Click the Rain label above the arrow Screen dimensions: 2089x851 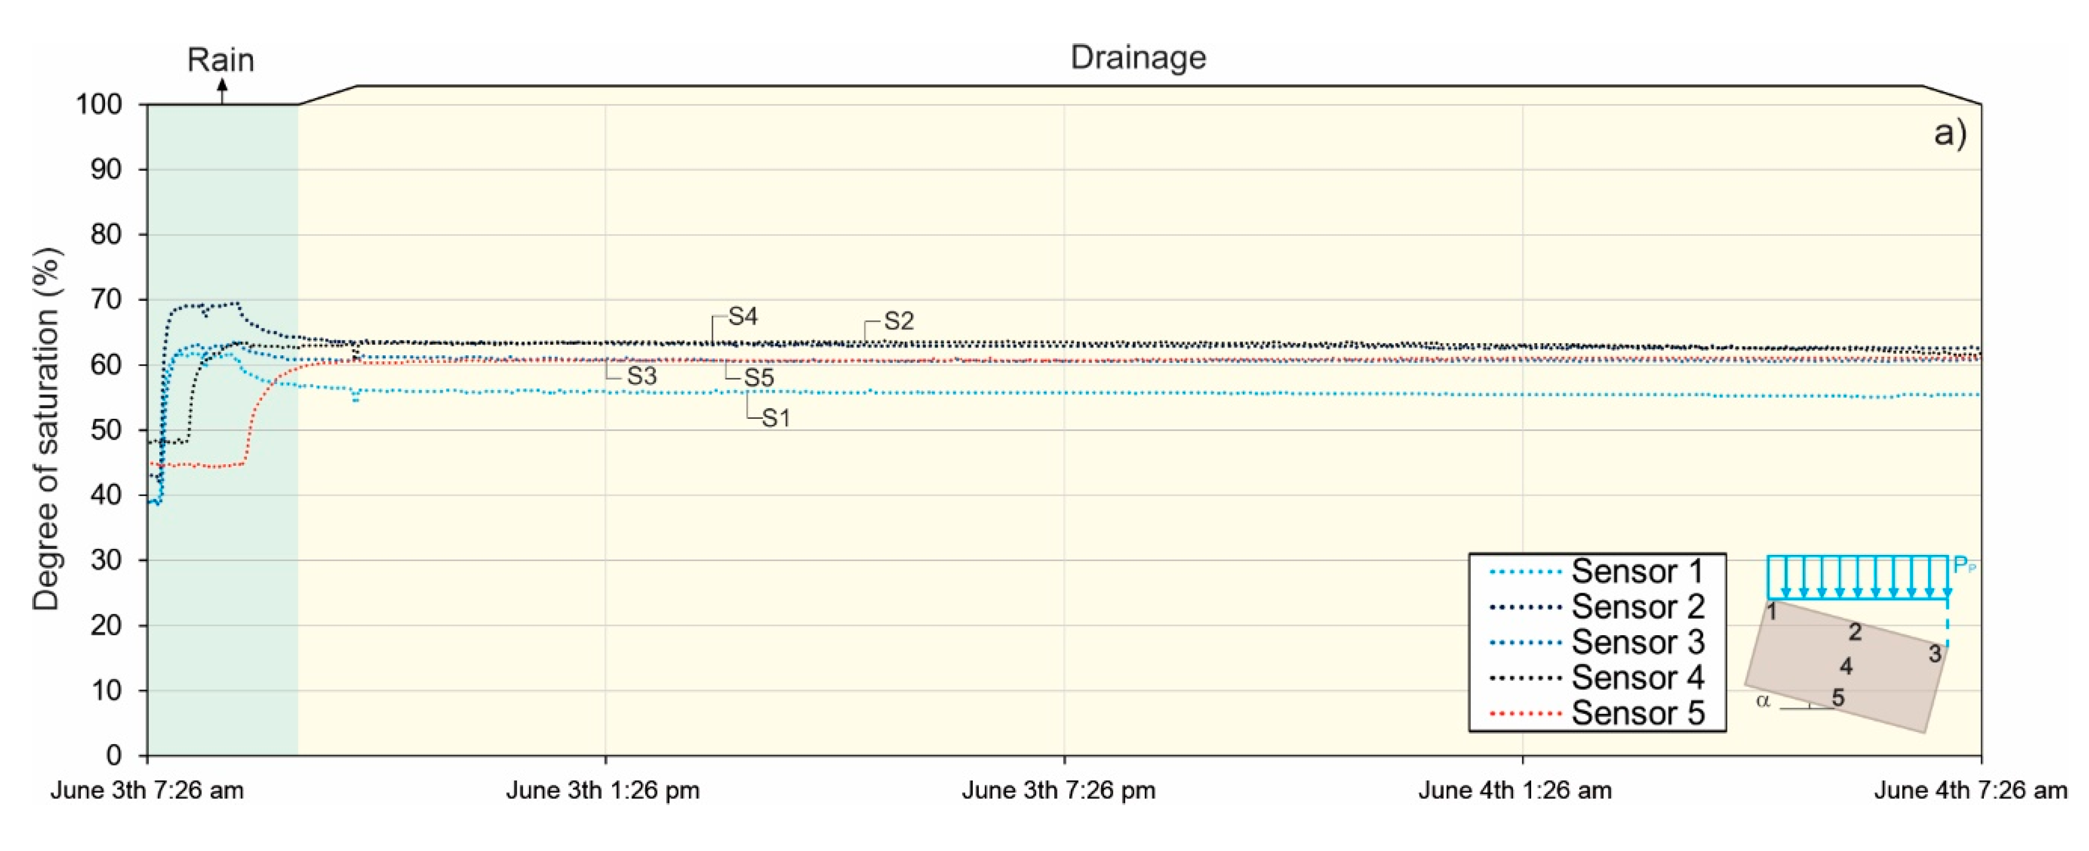[x=221, y=60]
